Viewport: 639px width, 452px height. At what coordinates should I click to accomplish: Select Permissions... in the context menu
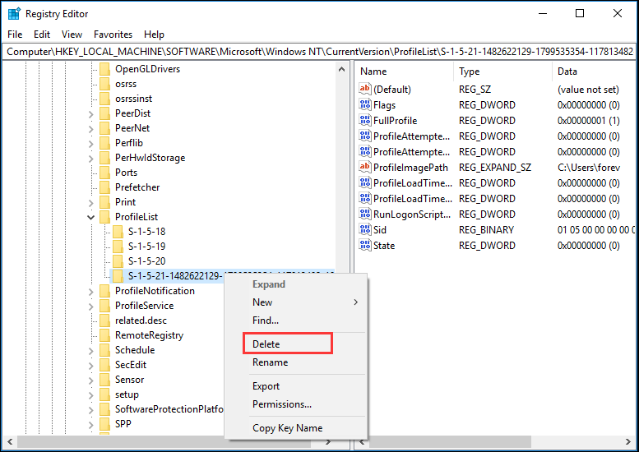(281, 404)
